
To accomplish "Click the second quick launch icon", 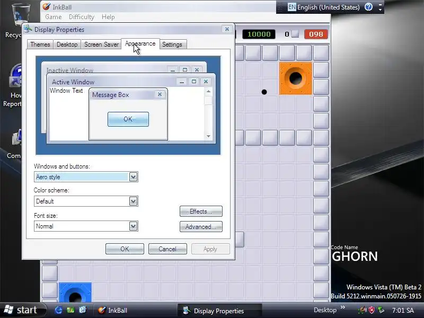I will coord(70,310).
